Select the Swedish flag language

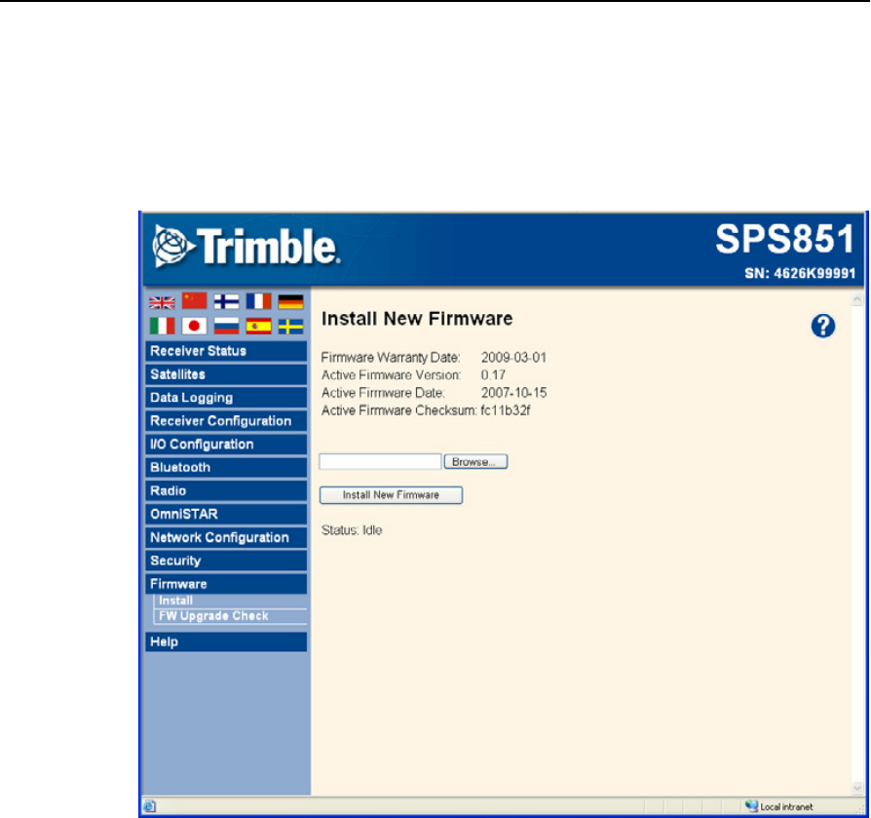point(290,327)
